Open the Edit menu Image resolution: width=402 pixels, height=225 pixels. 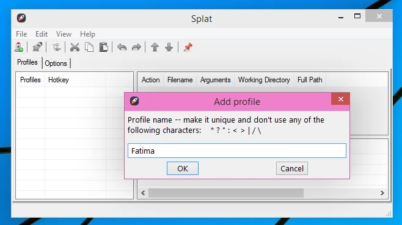pos(42,34)
